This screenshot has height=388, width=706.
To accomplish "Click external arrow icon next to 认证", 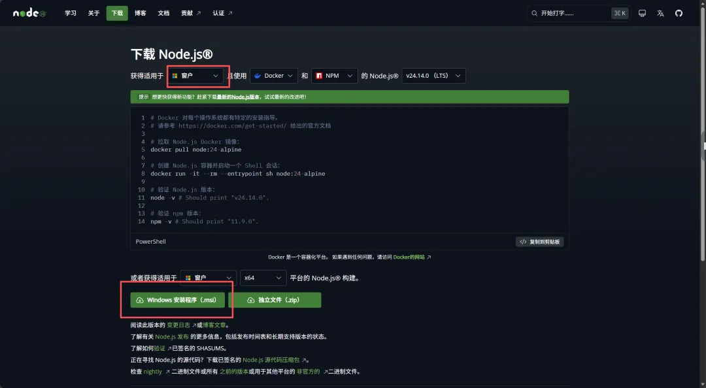I will pos(230,13).
